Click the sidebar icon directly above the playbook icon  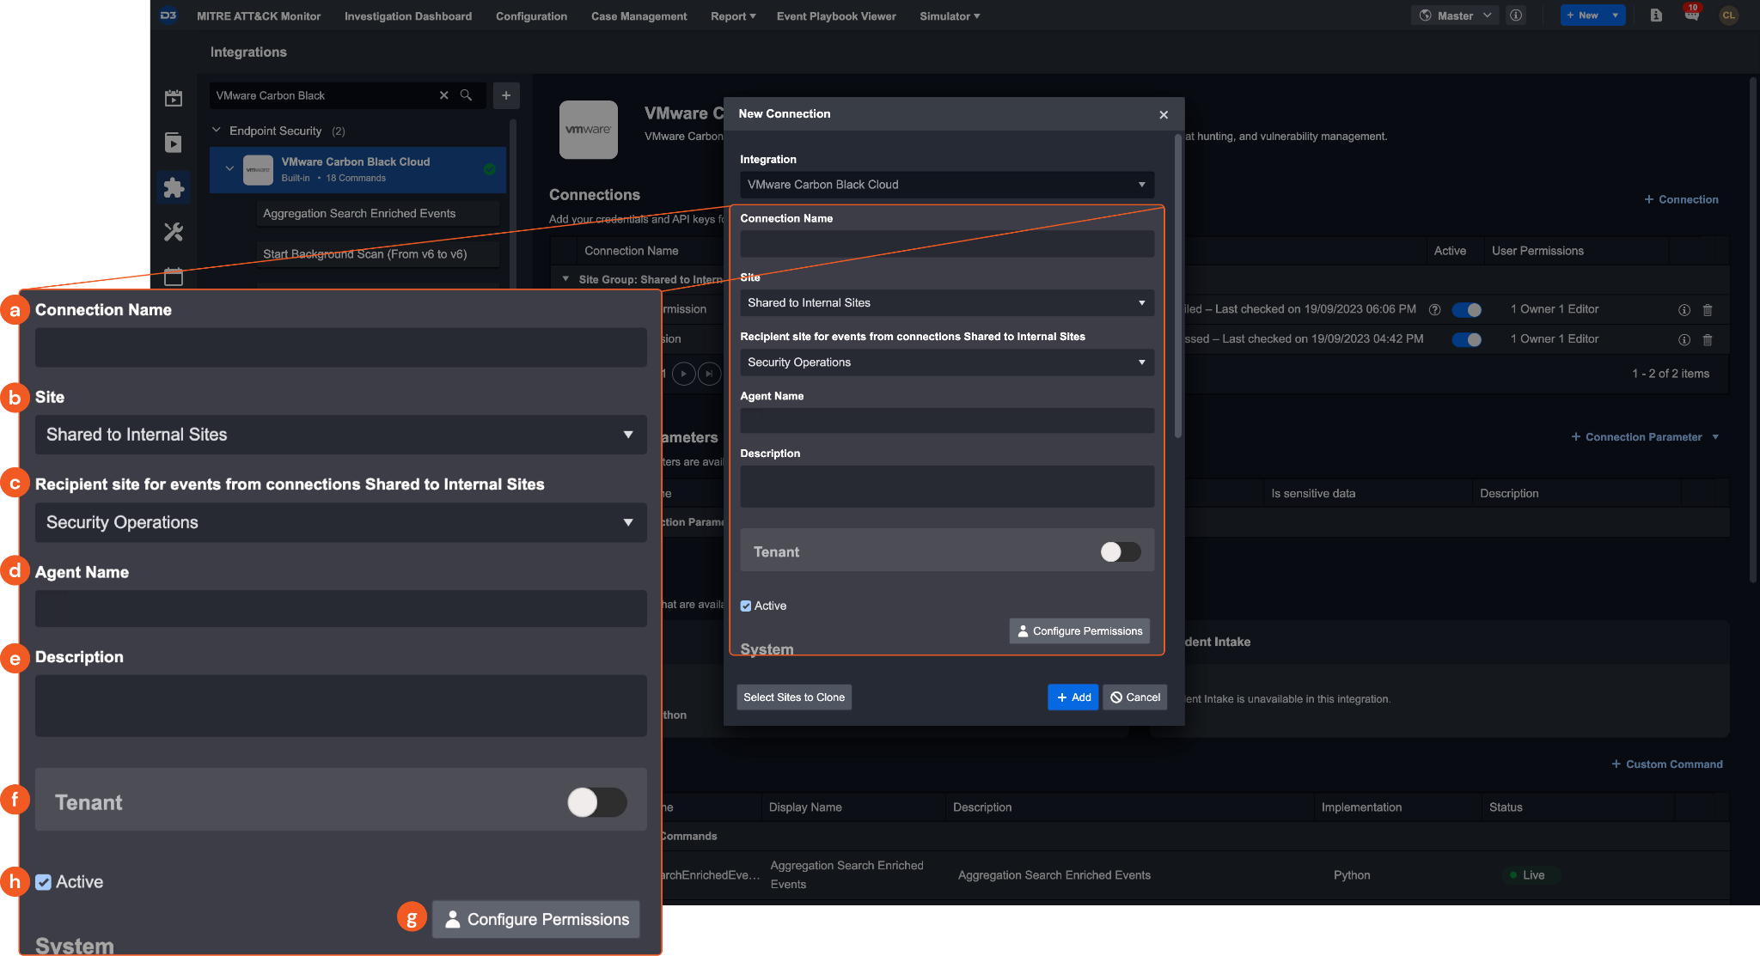click(174, 98)
